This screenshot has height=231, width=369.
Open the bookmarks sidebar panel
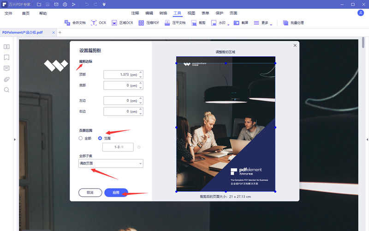coord(6,57)
